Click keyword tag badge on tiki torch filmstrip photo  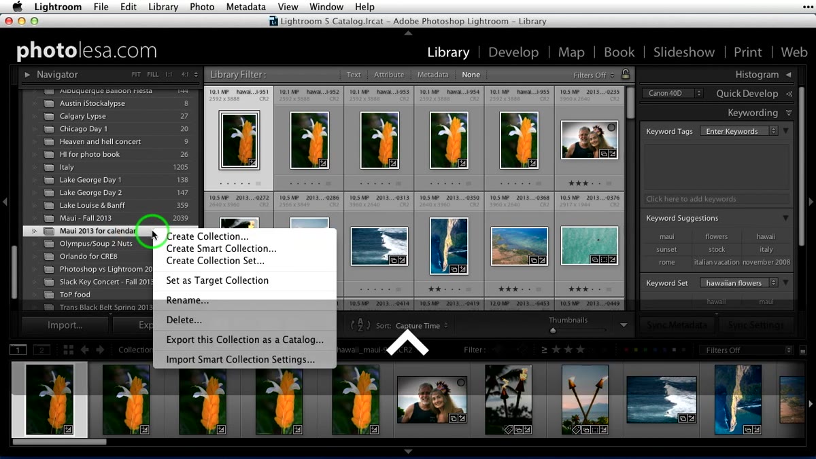click(x=509, y=429)
